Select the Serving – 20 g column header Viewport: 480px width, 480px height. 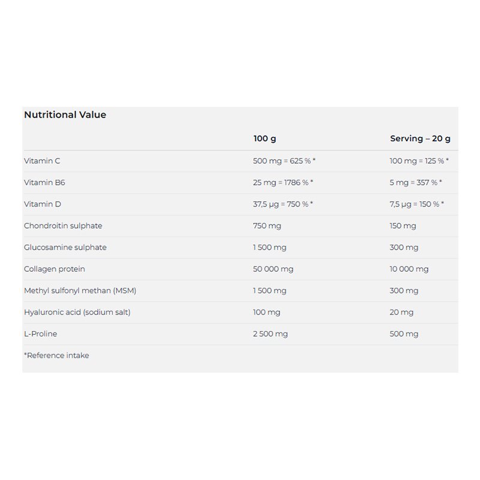point(420,139)
